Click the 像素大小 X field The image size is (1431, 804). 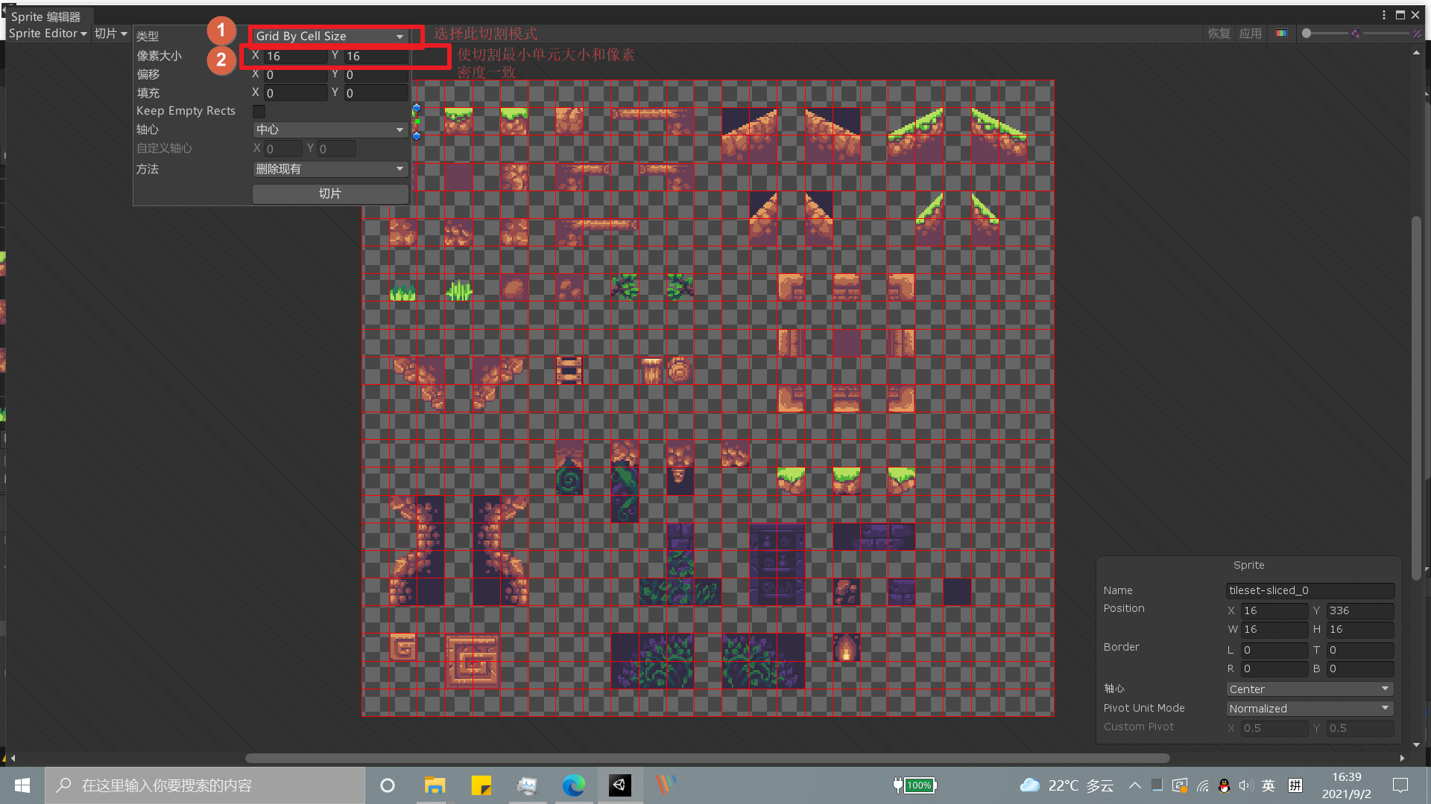pos(296,56)
